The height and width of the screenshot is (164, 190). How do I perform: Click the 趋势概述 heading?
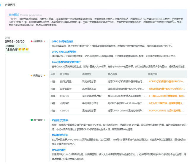(x=14, y=15)
